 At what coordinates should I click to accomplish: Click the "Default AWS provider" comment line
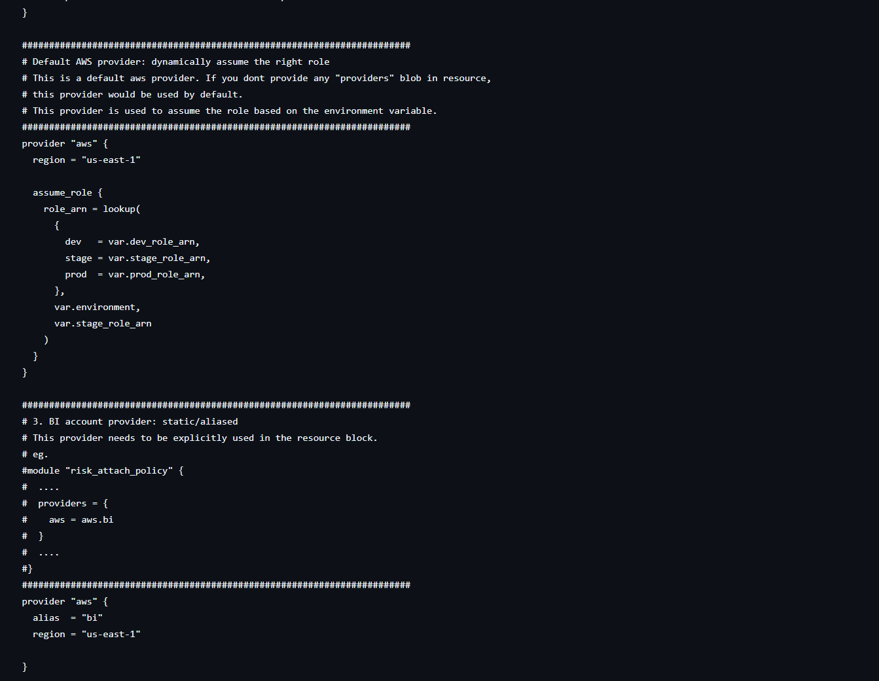(x=175, y=62)
